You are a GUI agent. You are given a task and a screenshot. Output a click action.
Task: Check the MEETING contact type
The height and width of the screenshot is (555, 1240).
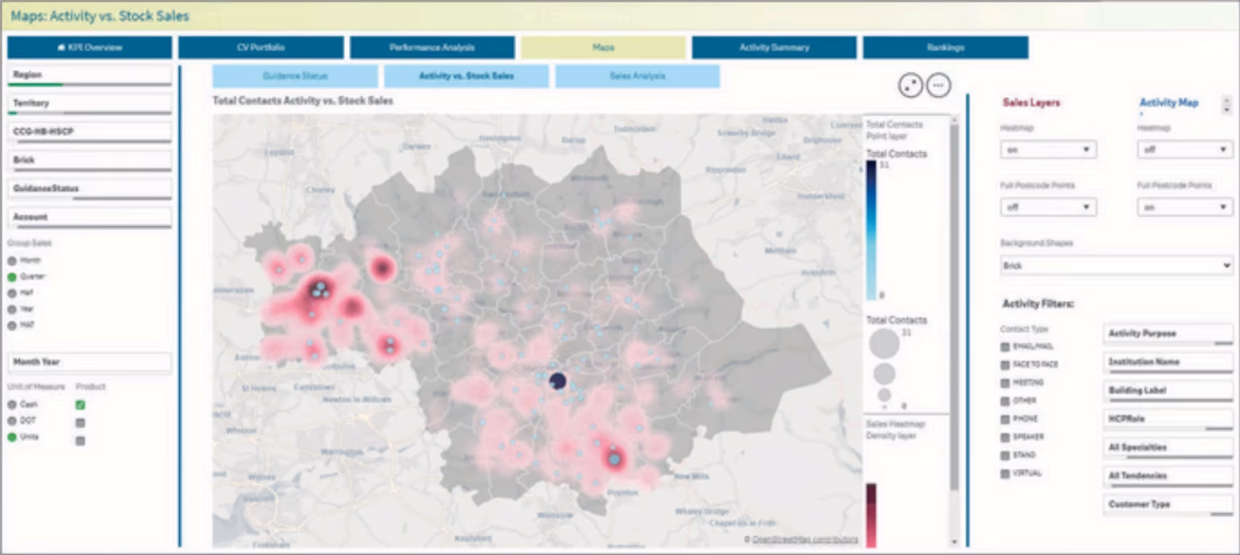tap(1005, 383)
